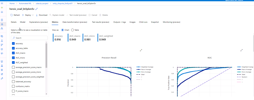Uncheck the AUC_macro metric
254x100 pixels.
[x=13, y=53]
